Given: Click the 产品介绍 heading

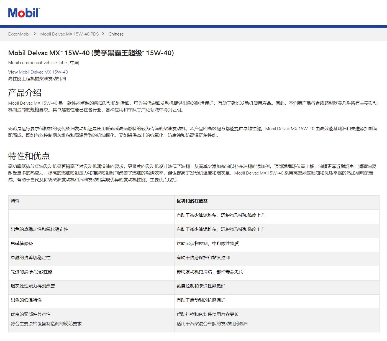Looking at the screenshot, I should pos(25,93).
